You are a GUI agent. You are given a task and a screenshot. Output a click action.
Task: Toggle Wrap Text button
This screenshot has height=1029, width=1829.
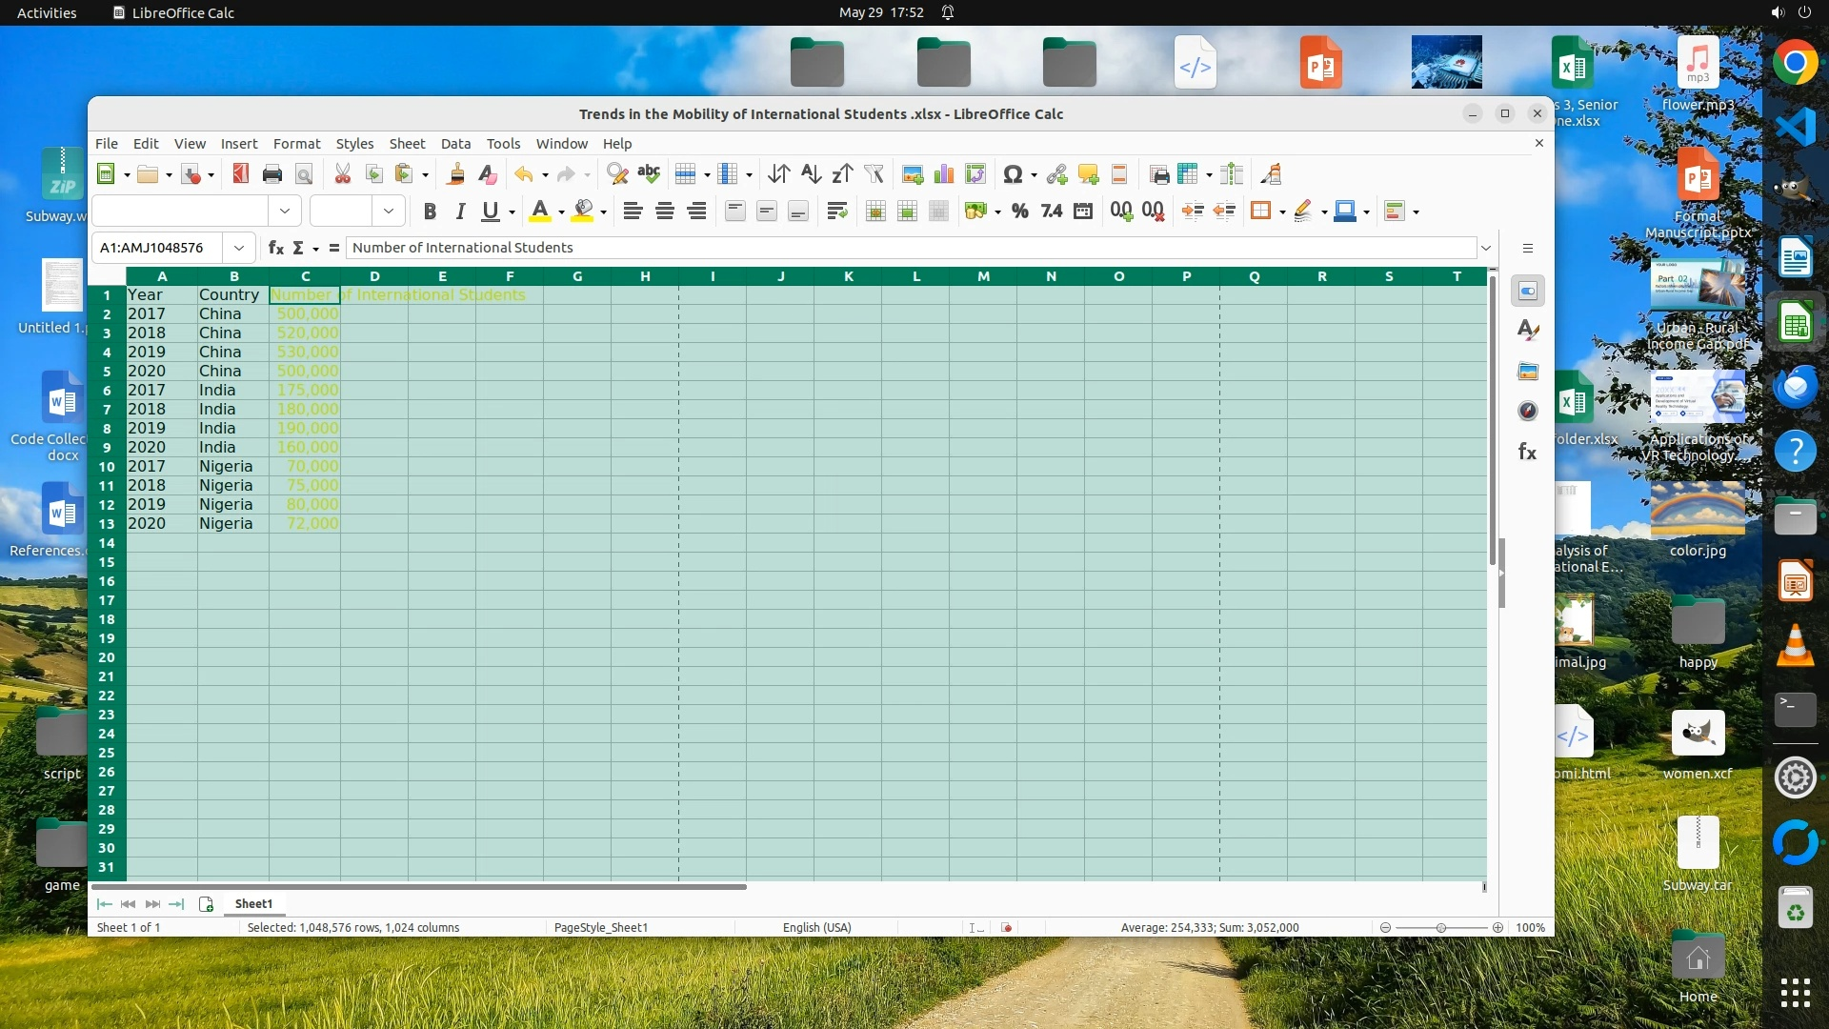[x=836, y=212]
